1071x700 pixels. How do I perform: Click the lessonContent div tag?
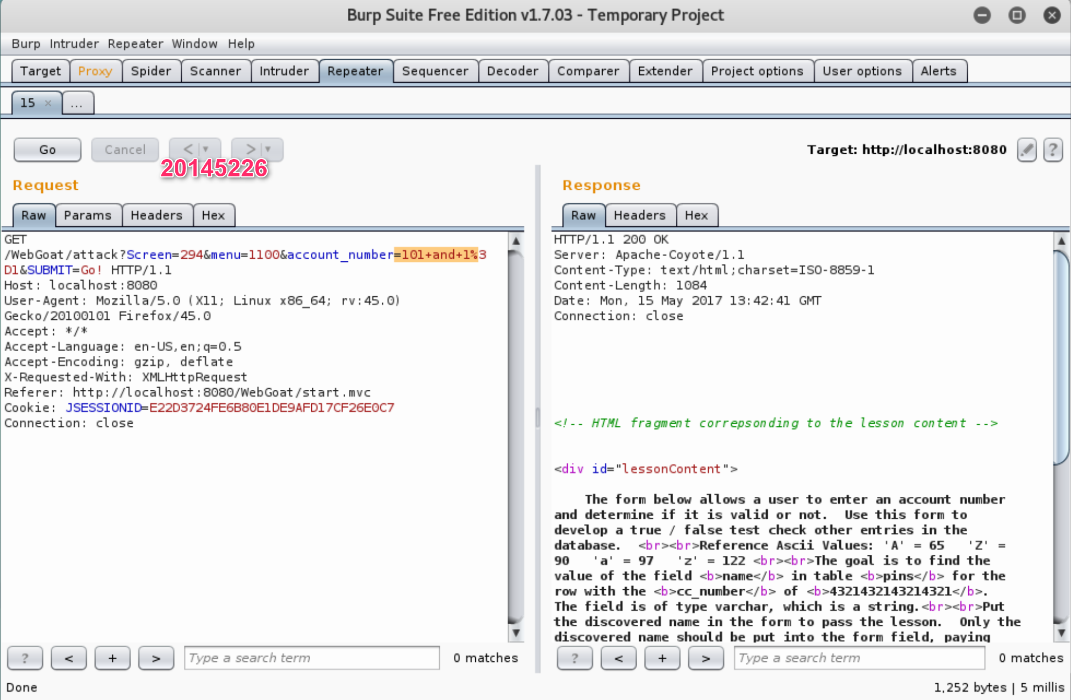646,469
